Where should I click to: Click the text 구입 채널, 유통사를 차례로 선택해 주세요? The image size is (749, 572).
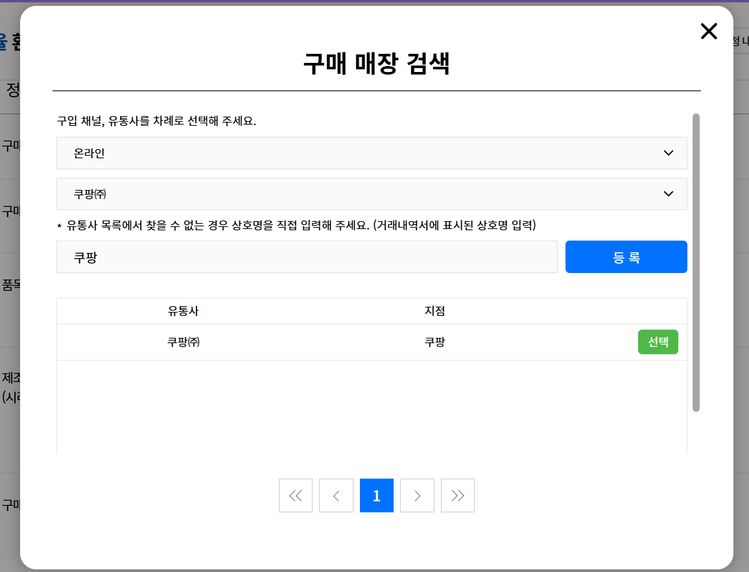(157, 121)
